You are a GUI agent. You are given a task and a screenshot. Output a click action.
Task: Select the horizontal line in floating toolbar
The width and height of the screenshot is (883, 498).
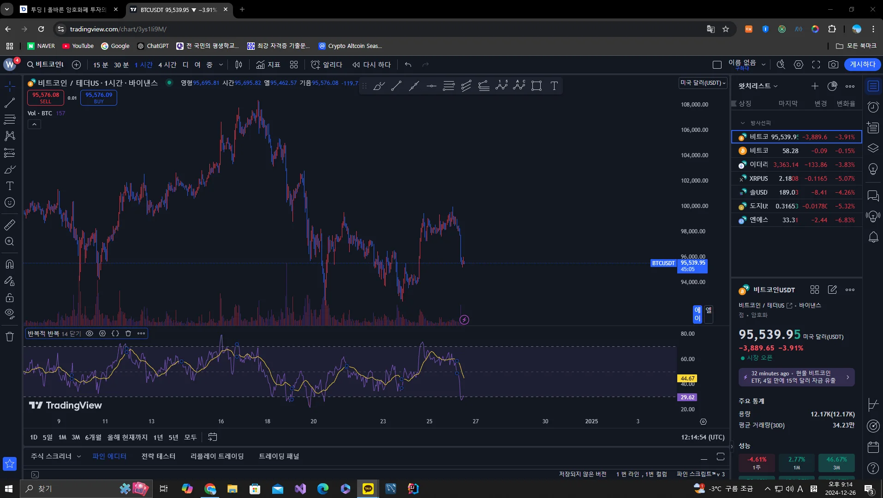point(431,86)
